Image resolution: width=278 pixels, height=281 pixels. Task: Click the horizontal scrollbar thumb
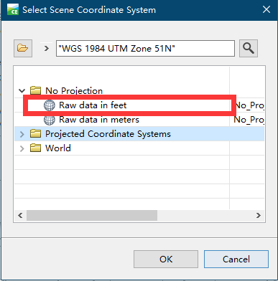92,216
